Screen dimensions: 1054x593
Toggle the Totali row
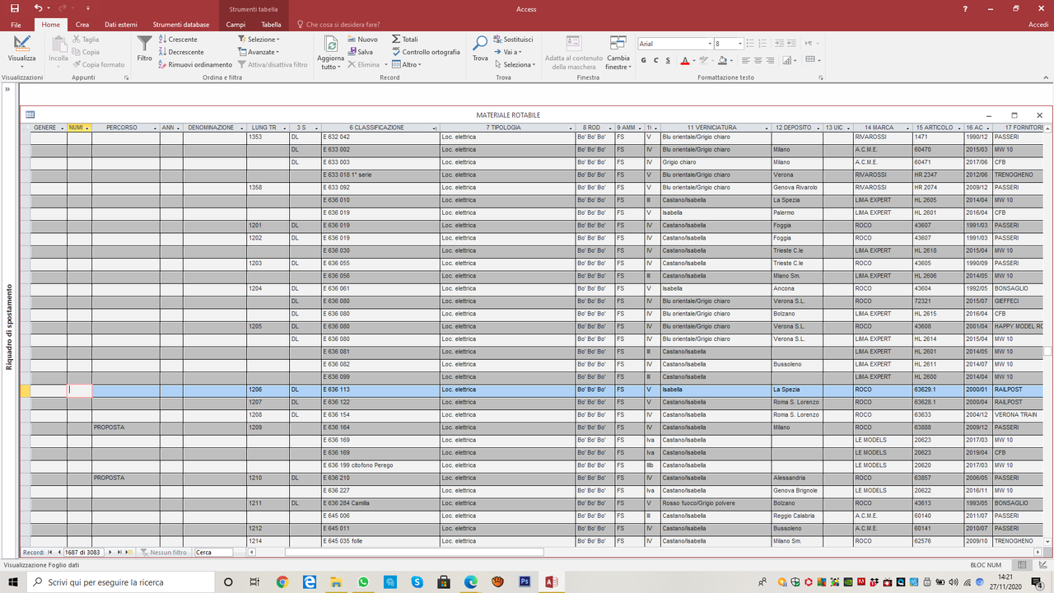(x=404, y=40)
